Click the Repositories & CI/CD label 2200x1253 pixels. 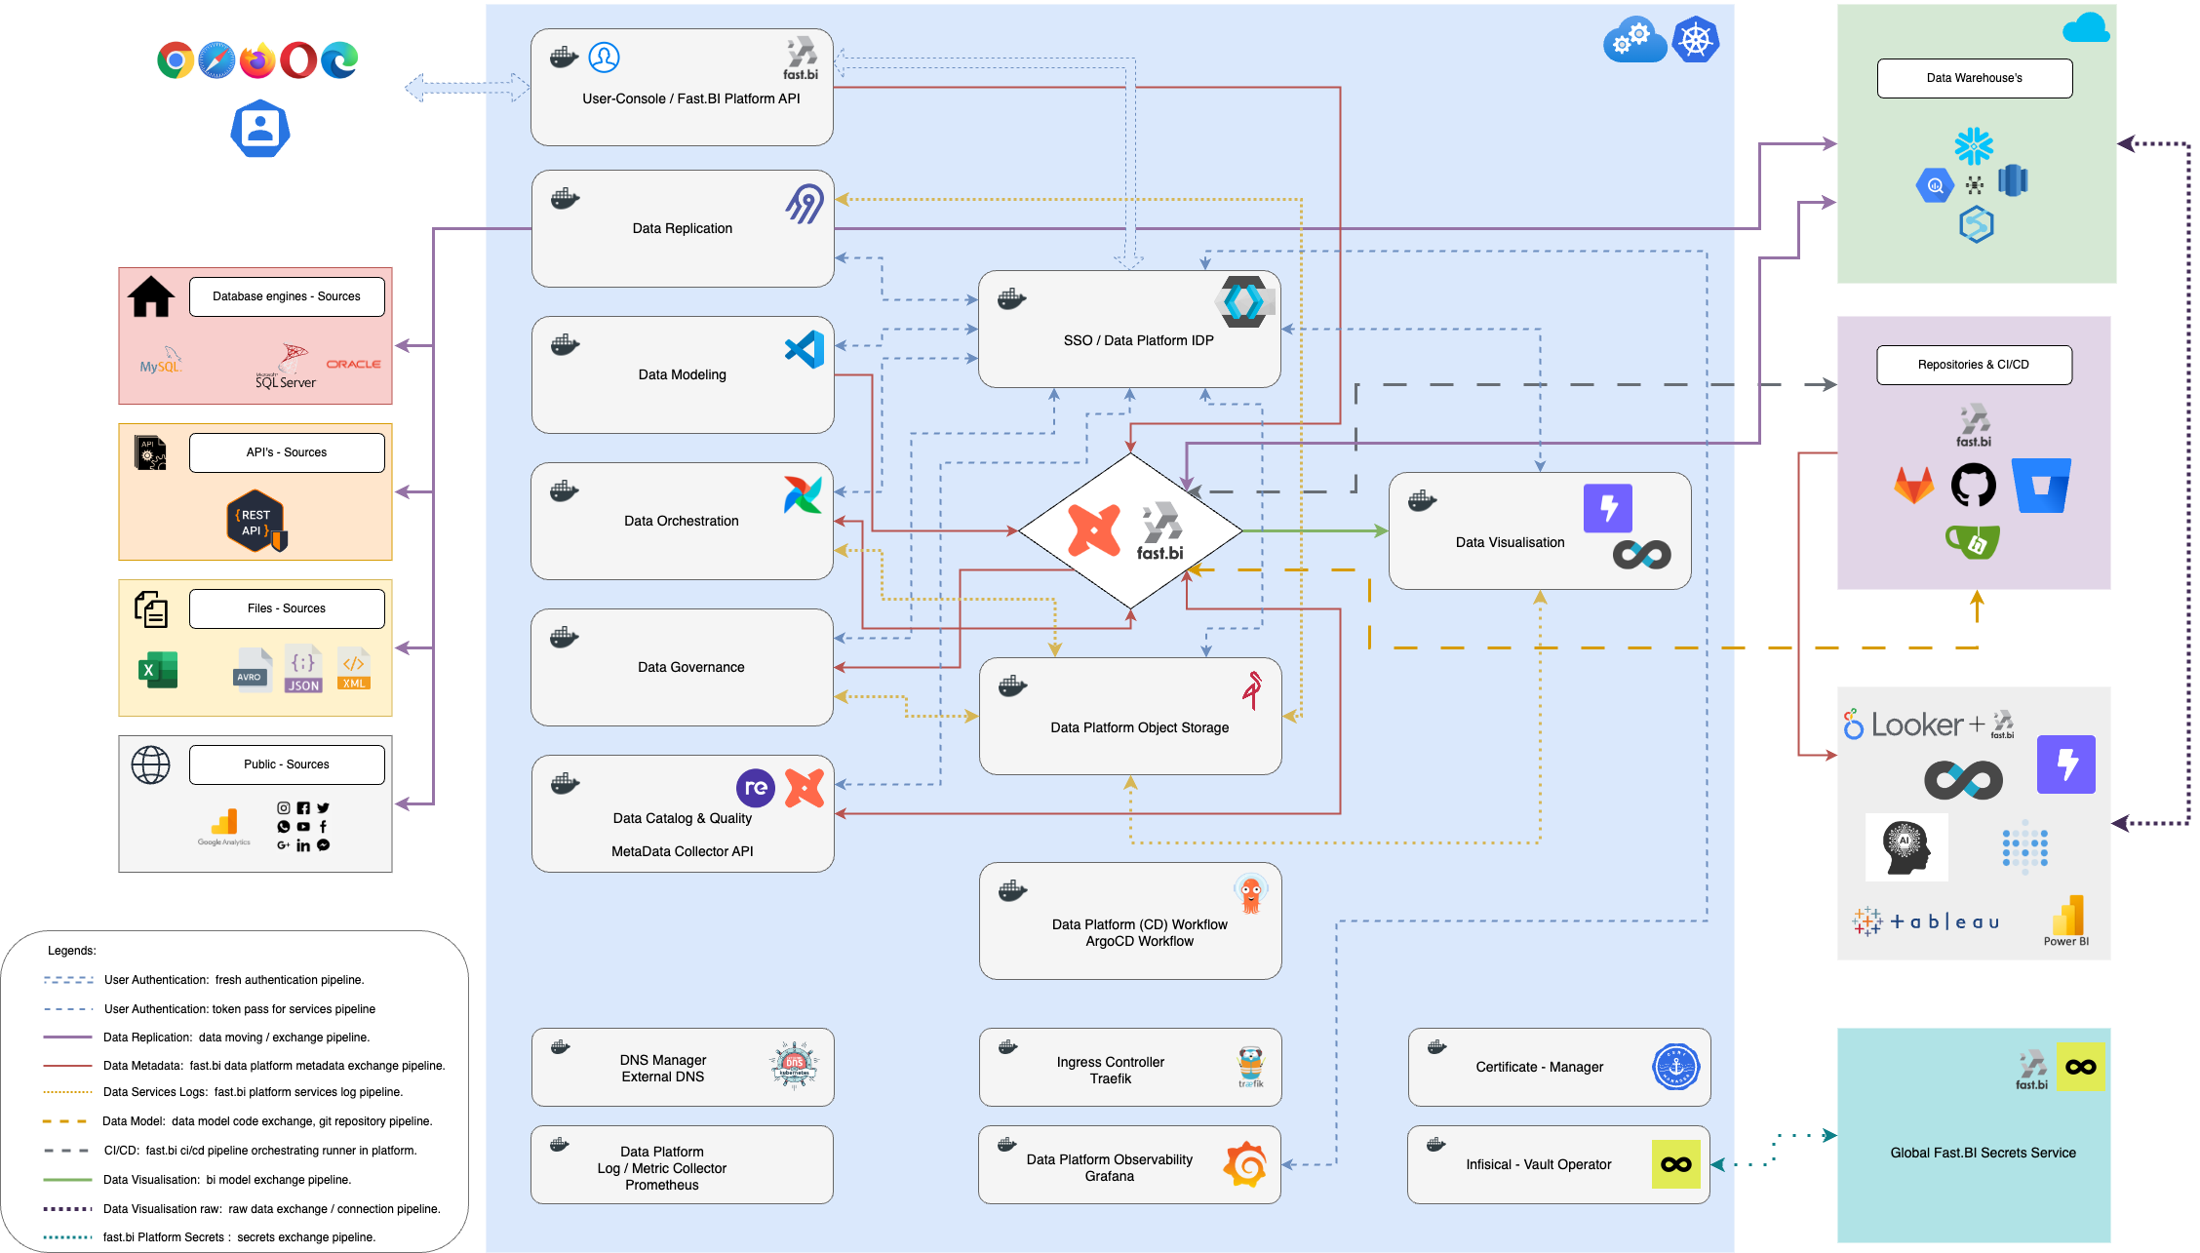click(1974, 364)
